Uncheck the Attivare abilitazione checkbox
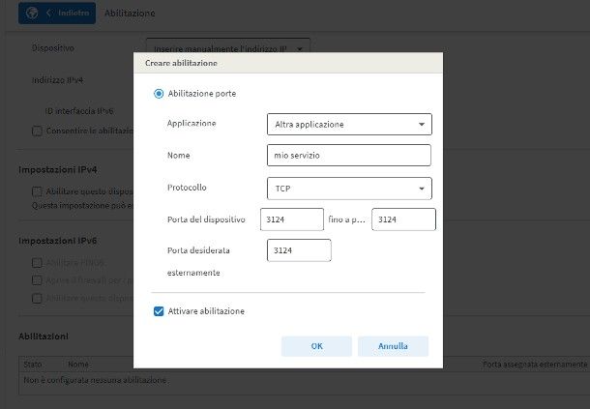Viewport: 590px width, 409px height. (x=160, y=311)
